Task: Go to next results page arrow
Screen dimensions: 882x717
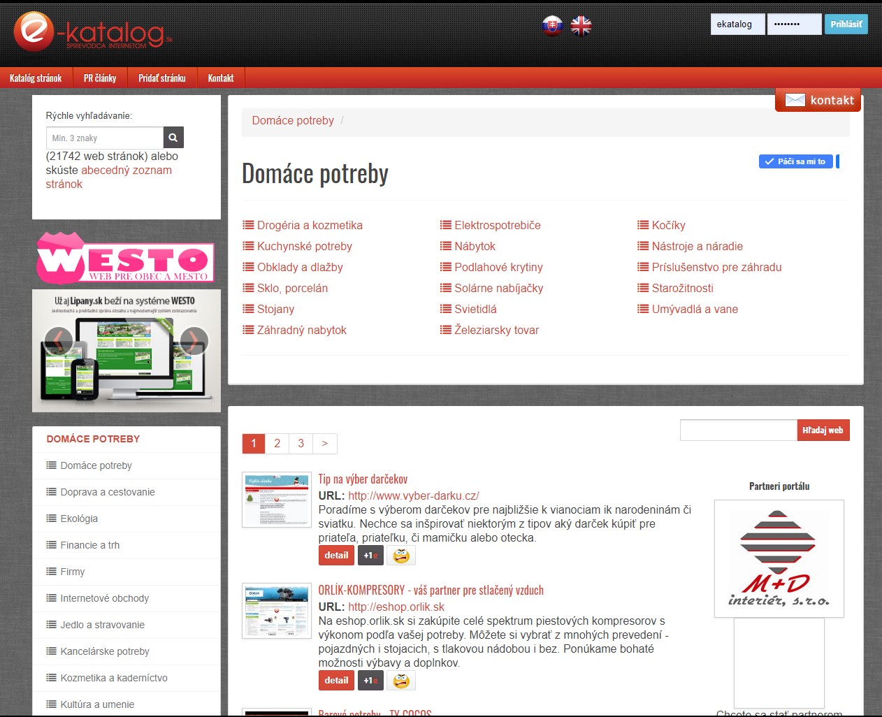Action: pos(325,444)
